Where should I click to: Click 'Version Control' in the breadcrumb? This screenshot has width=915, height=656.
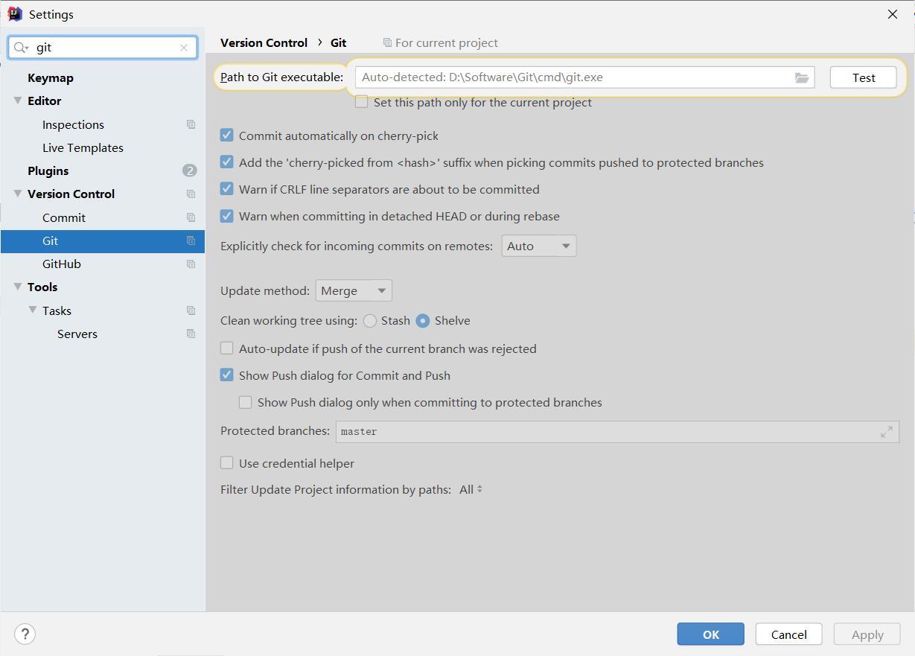(264, 42)
